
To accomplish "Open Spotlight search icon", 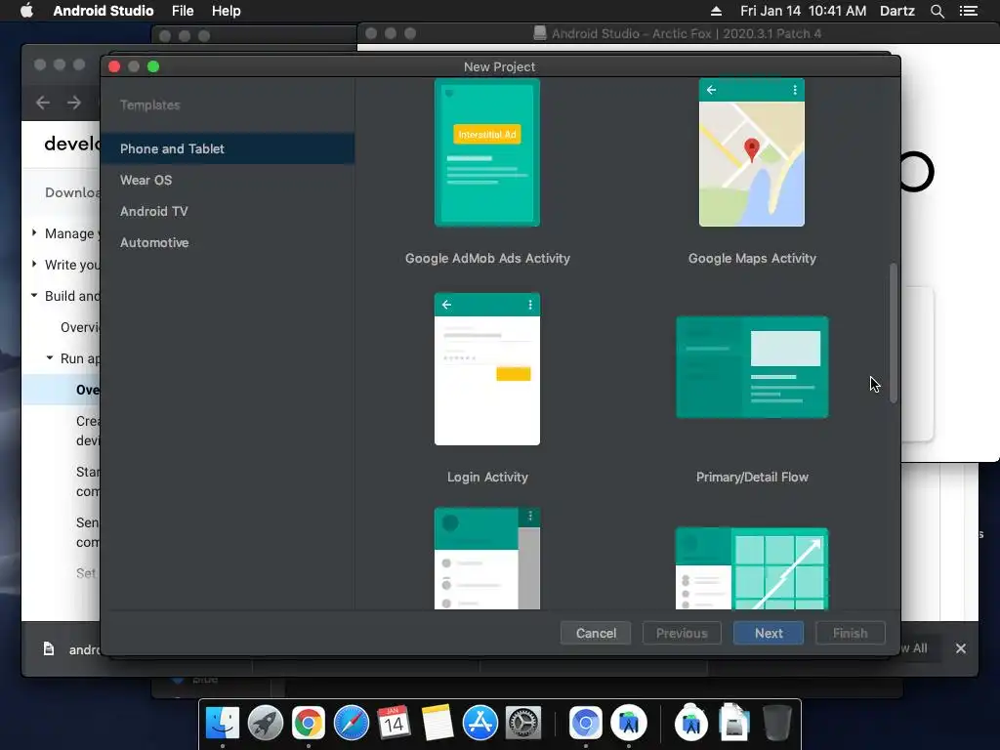I will 937,11.
